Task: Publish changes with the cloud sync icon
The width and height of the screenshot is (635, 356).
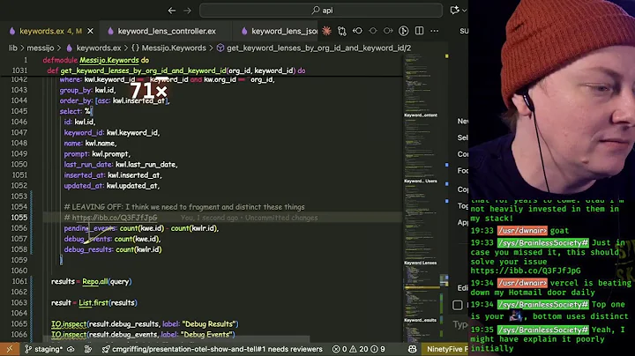Action: pyautogui.click(x=71, y=349)
